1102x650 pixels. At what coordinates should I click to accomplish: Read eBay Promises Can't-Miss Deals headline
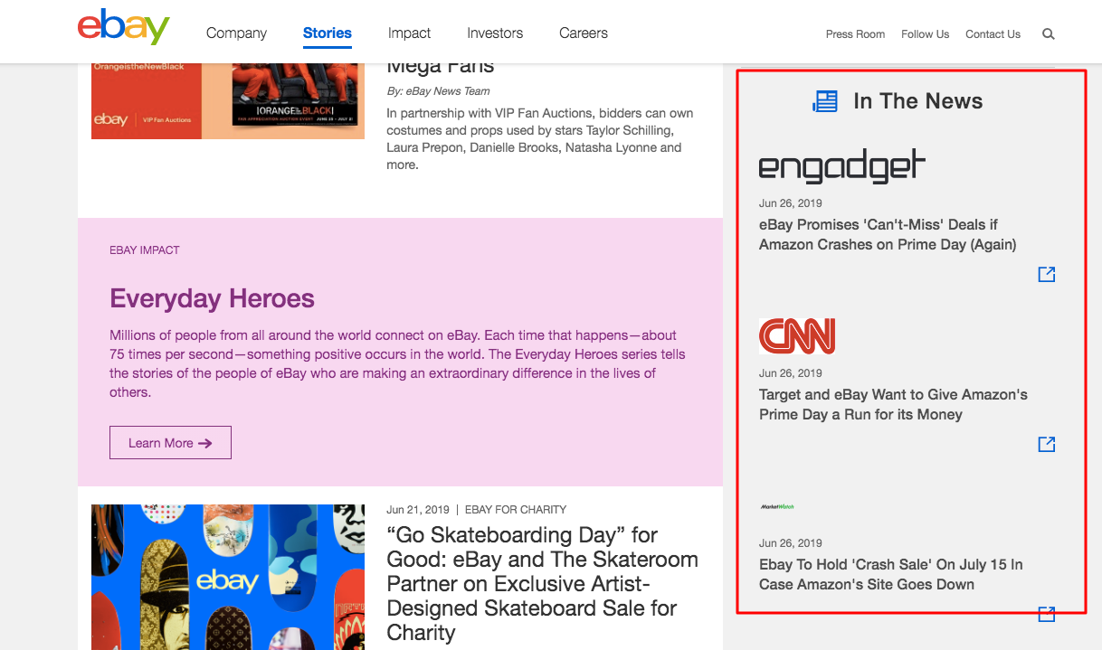[x=888, y=234]
